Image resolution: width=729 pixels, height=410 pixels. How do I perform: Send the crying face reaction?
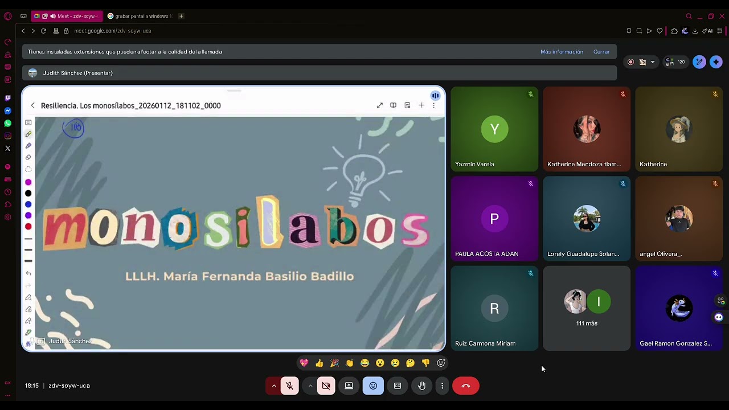click(395, 363)
